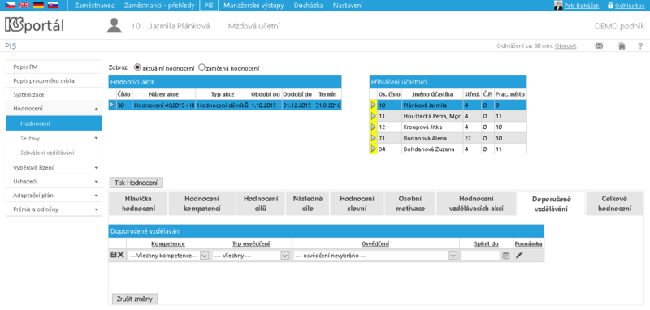Select row arrow for Houštecká Petra
Image resolution: width=650 pixels, height=310 pixels.
click(373, 116)
